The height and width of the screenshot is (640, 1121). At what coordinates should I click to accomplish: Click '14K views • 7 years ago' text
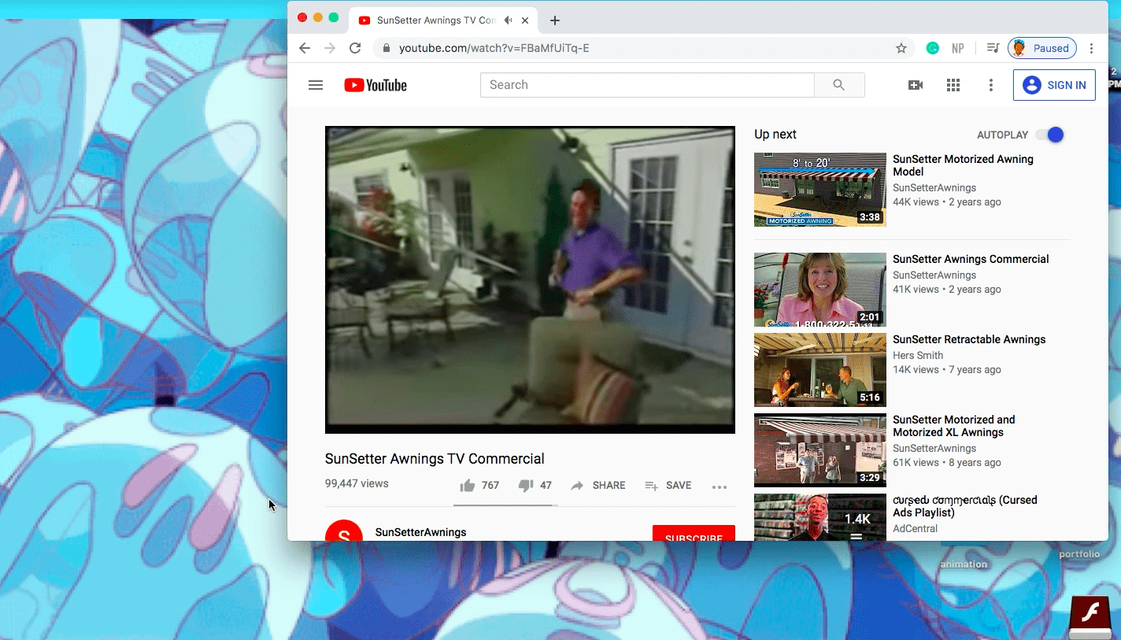tap(947, 370)
